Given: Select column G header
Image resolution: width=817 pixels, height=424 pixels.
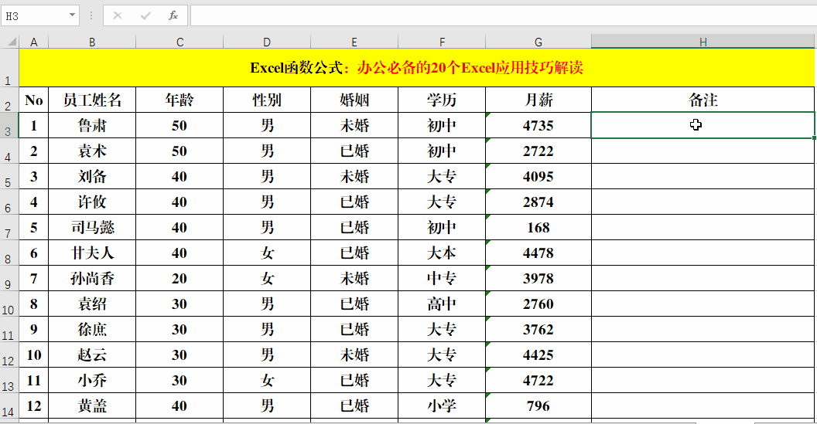Looking at the screenshot, I should 538,42.
